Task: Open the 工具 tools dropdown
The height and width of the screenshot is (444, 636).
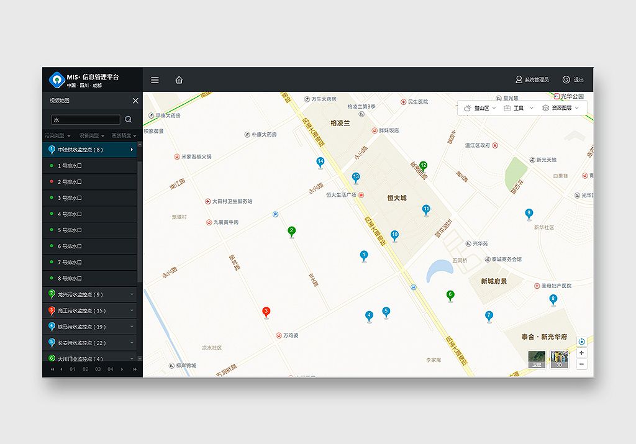Action: click(x=519, y=108)
